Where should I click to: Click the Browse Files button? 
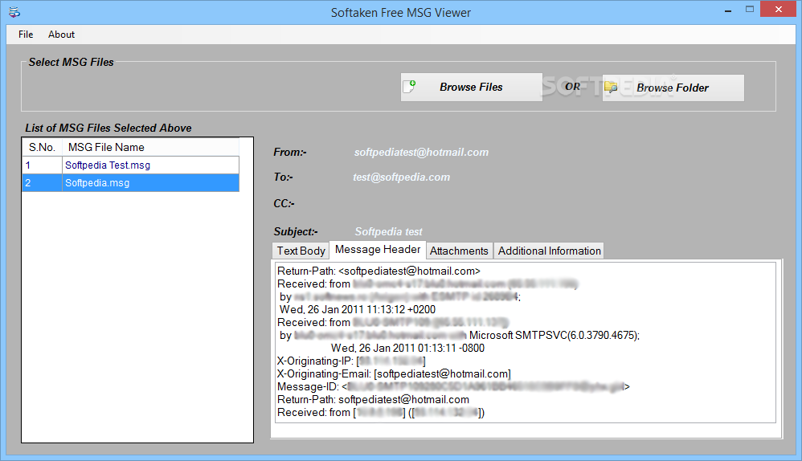(471, 87)
